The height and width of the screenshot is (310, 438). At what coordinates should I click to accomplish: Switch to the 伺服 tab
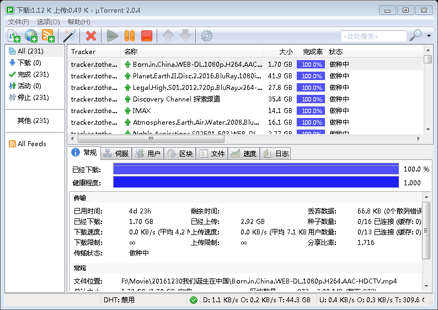(x=116, y=153)
